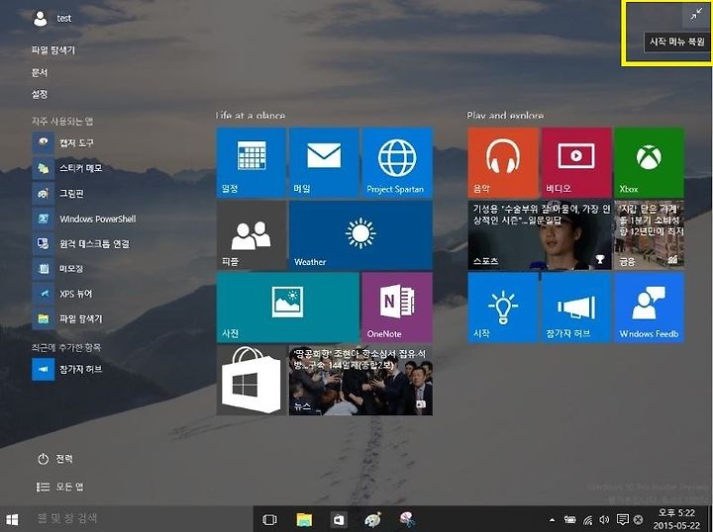Open the 금융 finance live tile
The height and width of the screenshot is (532, 713).
tap(649, 235)
